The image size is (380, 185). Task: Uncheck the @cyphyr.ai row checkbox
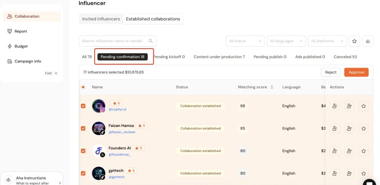pyautogui.click(x=83, y=106)
